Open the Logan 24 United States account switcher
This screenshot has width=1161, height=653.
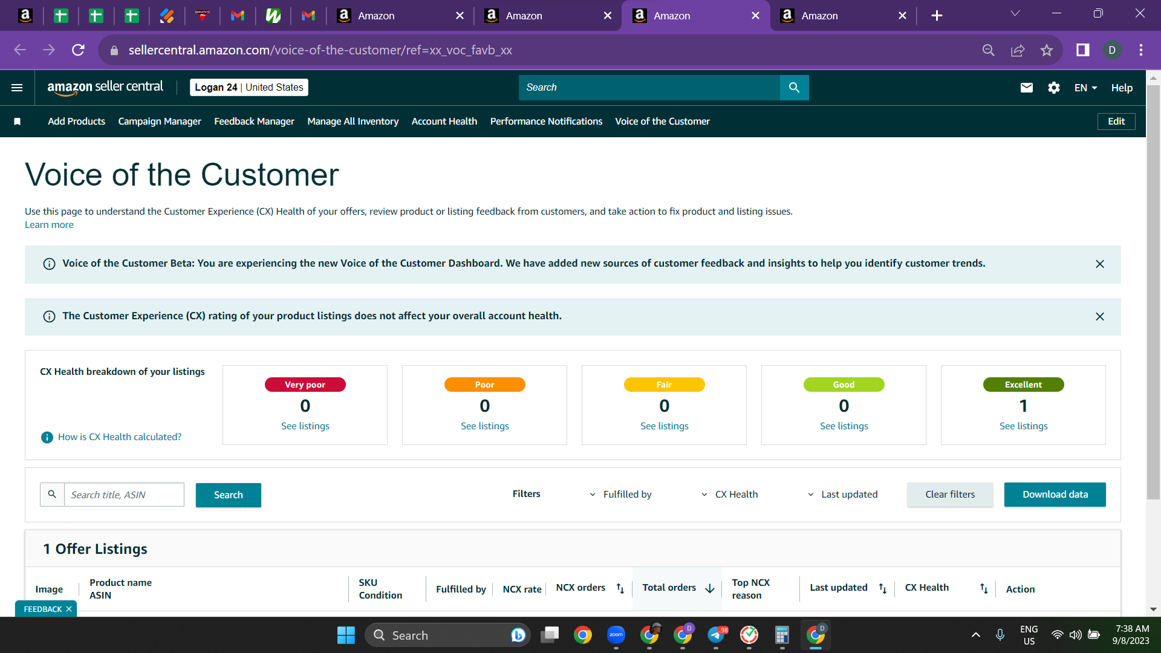coord(249,87)
